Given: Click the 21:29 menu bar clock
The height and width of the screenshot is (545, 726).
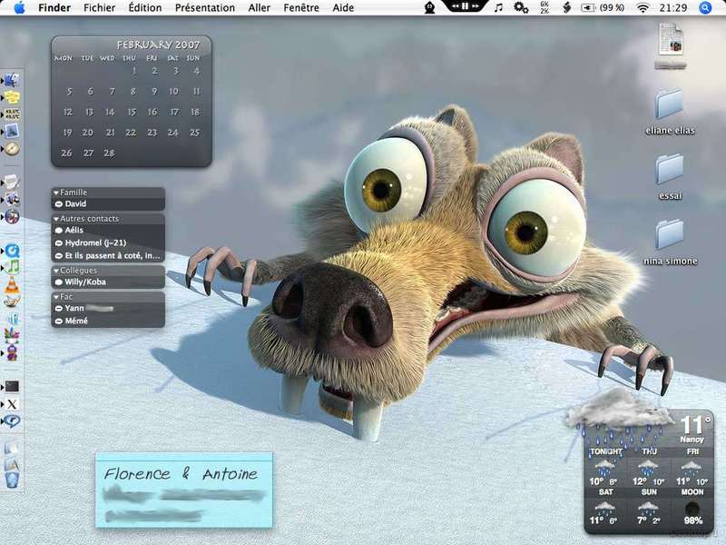Looking at the screenshot, I should coord(673,7).
